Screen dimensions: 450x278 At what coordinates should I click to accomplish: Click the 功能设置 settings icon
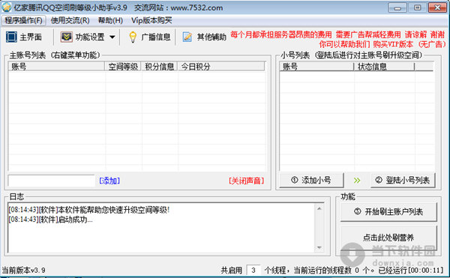pos(66,37)
